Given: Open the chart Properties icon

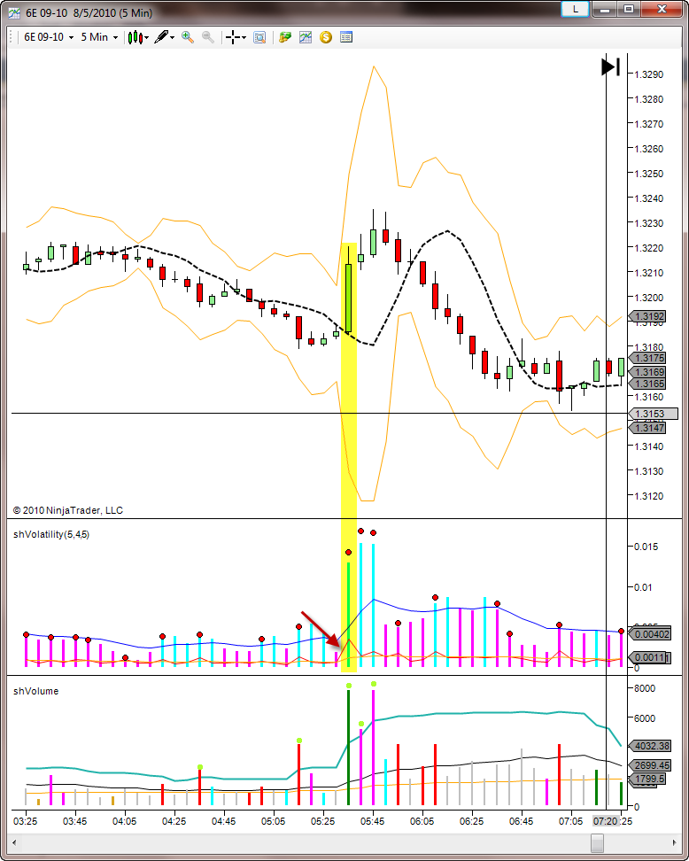Looking at the screenshot, I should tap(346, 37).
